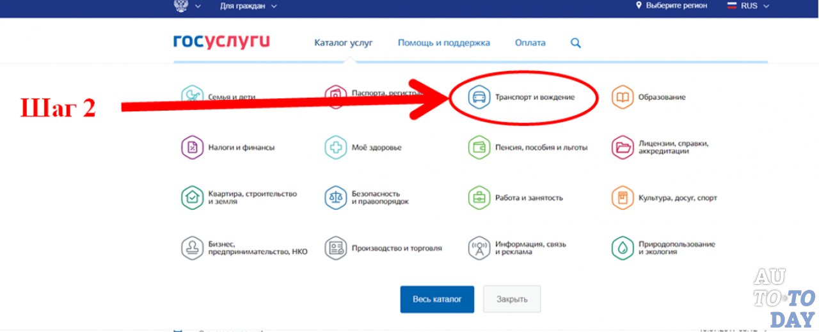Screen dimensions: 819x332
Task: Click the Моё здоровье medical cross icon
Action: coord(335,147)
